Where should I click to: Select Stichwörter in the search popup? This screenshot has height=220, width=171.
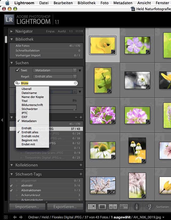30,109
